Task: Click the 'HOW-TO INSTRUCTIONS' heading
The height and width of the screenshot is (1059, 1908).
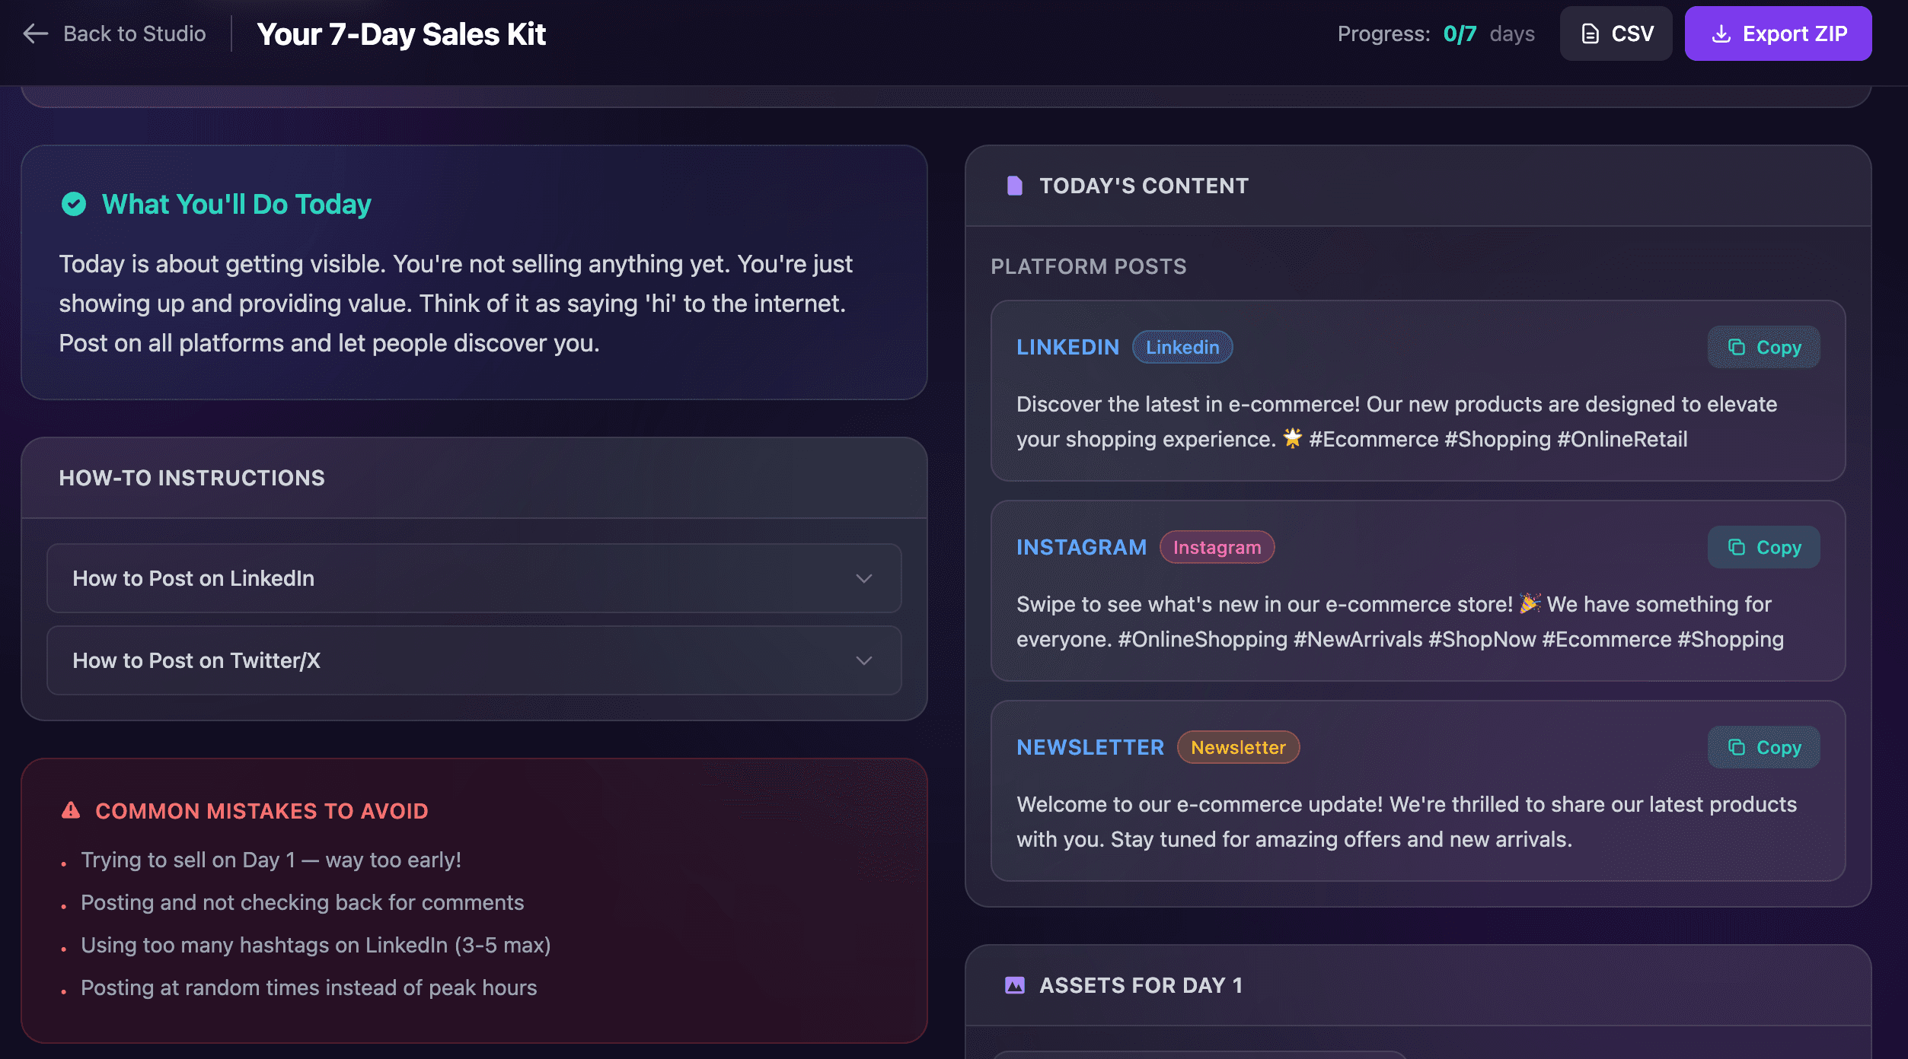Action: click(x=192, y=478)
